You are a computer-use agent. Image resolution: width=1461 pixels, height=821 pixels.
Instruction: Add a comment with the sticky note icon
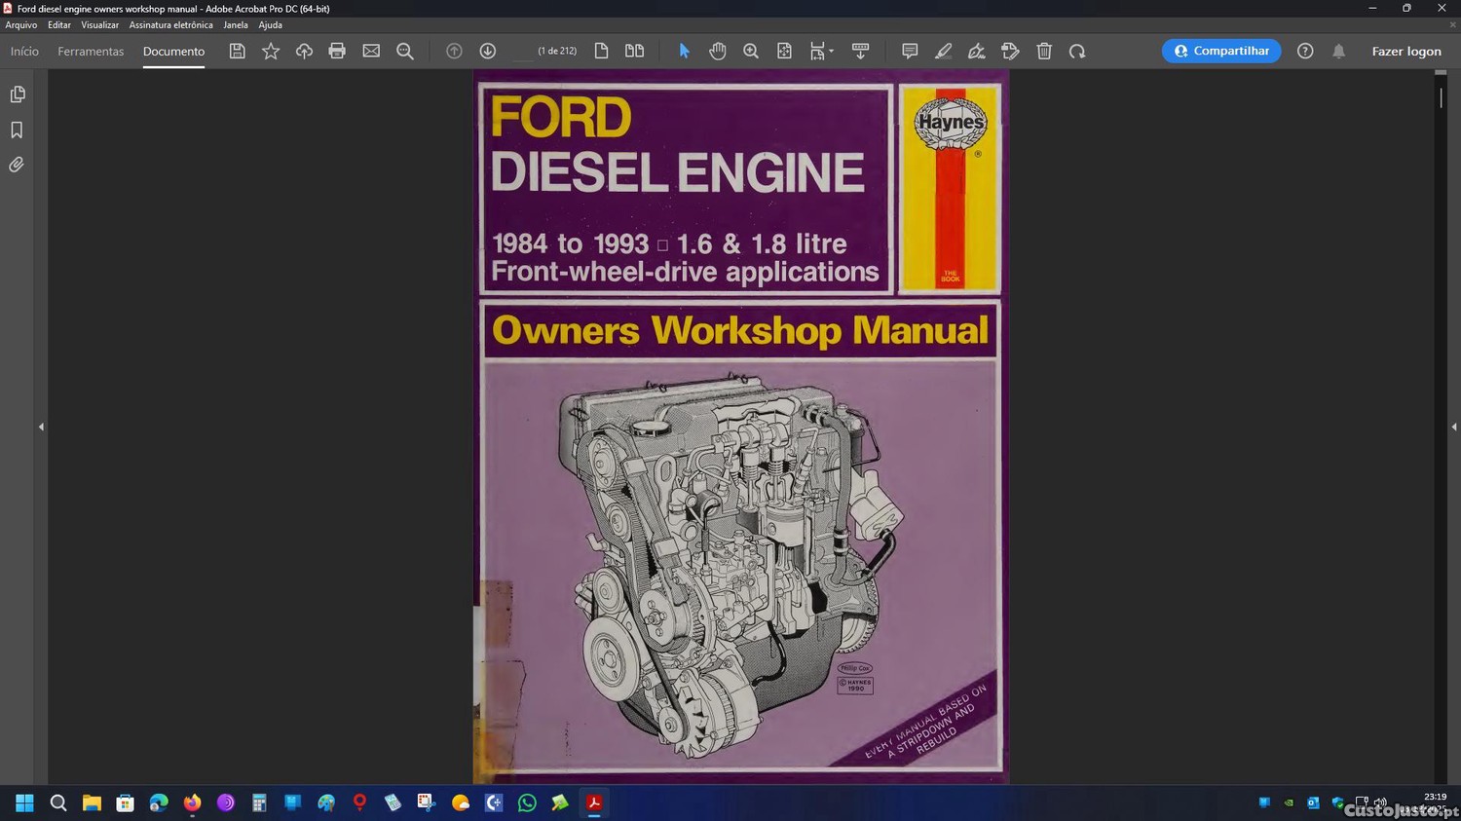910,51
